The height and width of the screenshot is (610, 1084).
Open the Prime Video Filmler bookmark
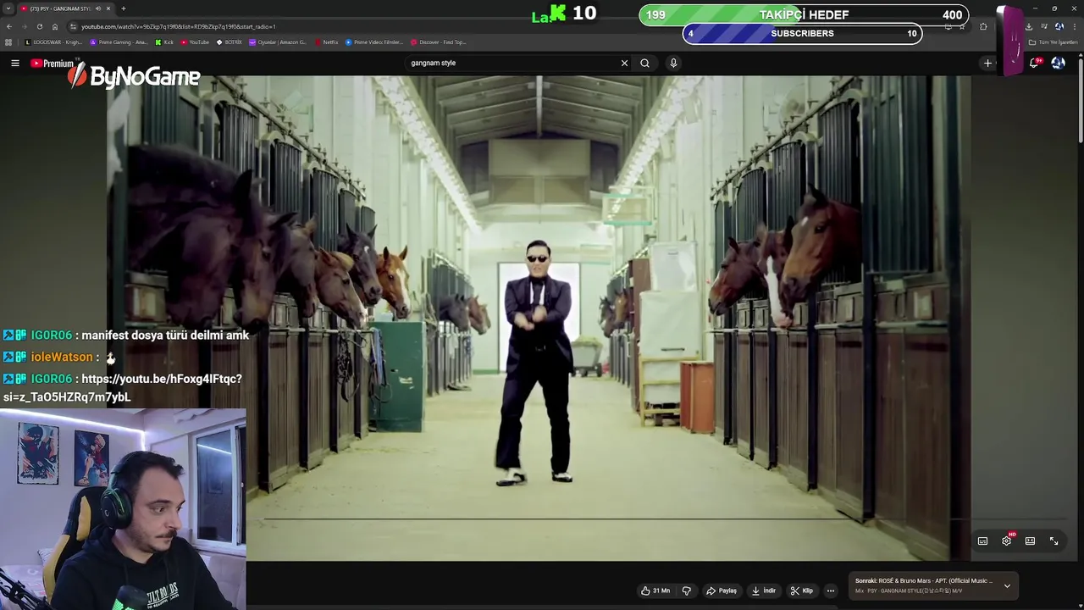pos(374,42)
